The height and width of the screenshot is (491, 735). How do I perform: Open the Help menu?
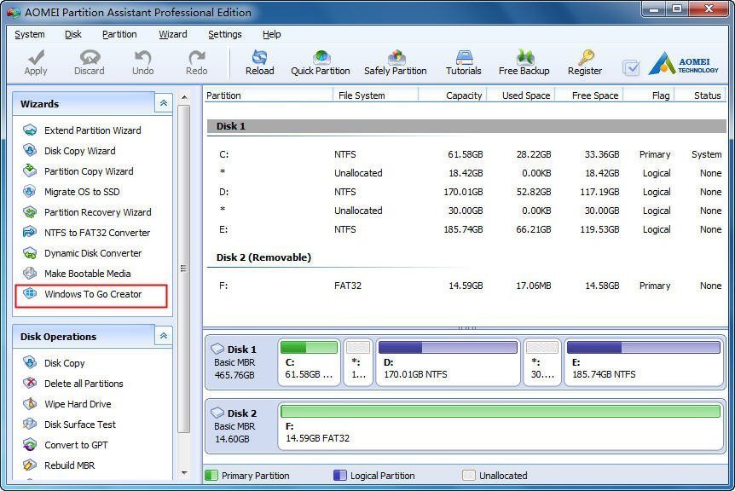pos(271,34)
